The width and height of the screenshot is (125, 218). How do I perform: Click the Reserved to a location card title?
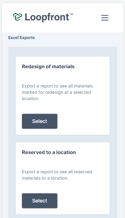(x=49, y=152)
